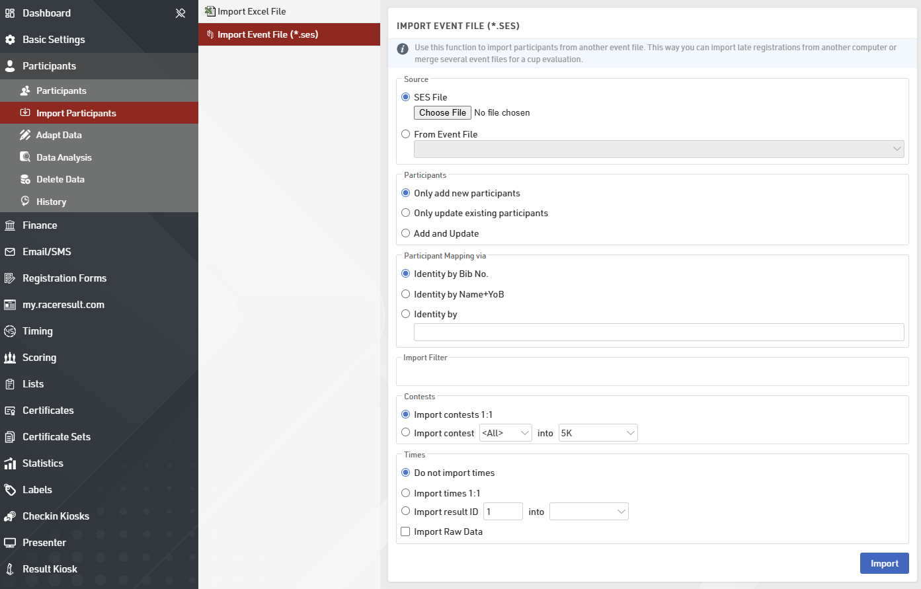This screenshot has height=589, width=921.
Task: Select the From Event File radio button
Action: [x=406, y=134]
